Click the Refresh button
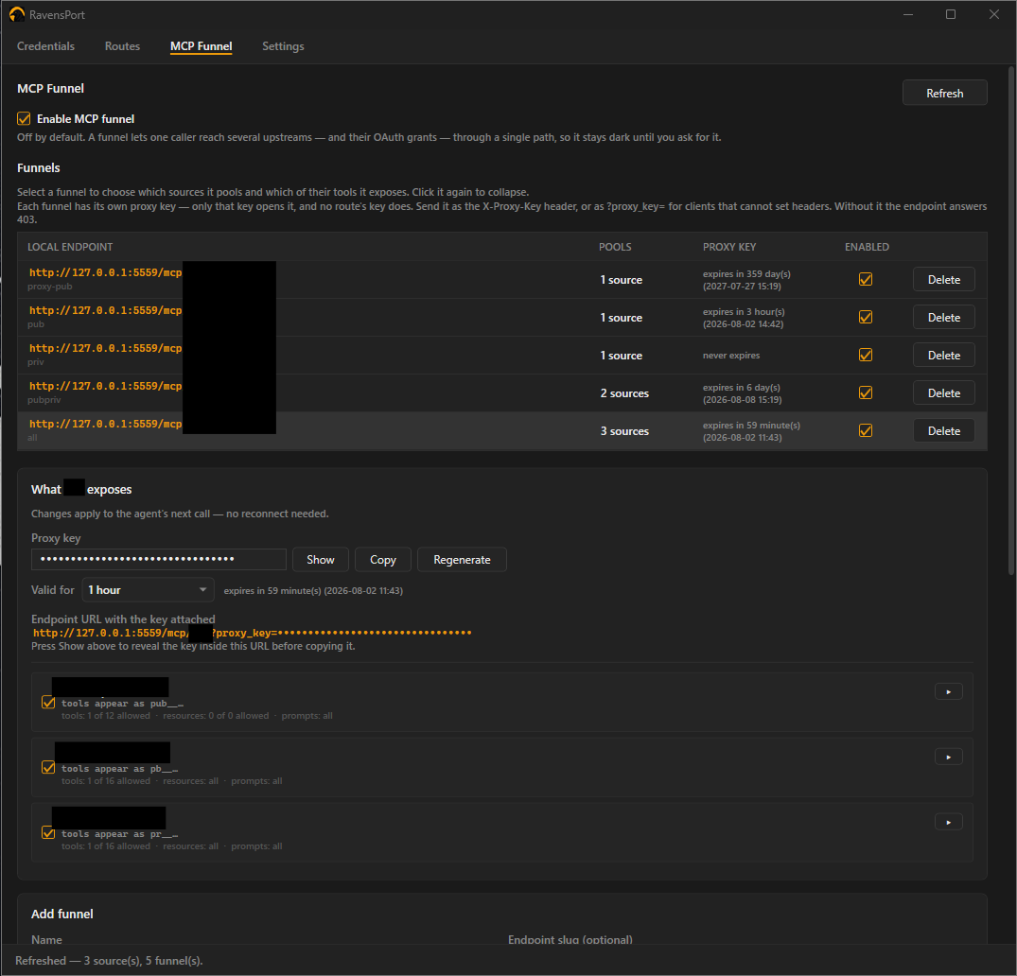Viewport: 1017px width, 976px height. point(944,93)
